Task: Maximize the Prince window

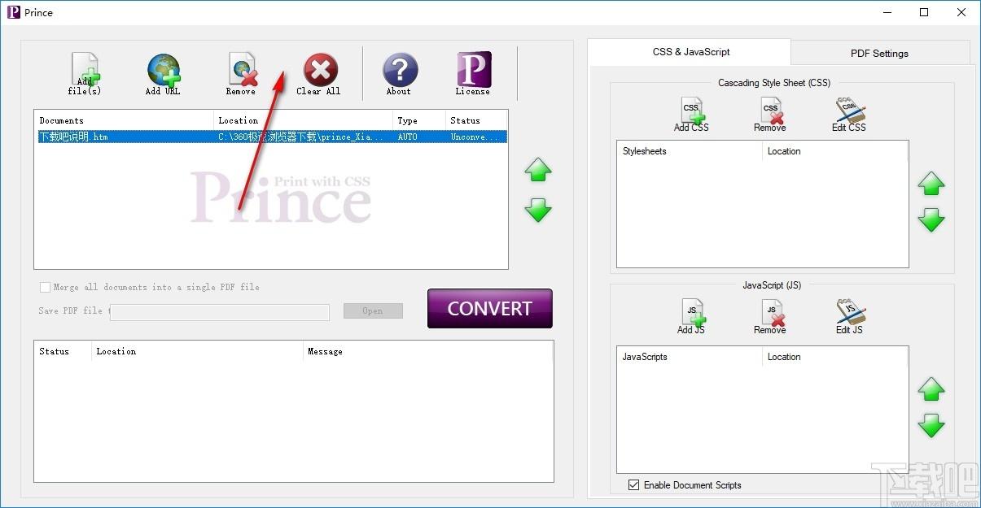Action: point(924,12)
